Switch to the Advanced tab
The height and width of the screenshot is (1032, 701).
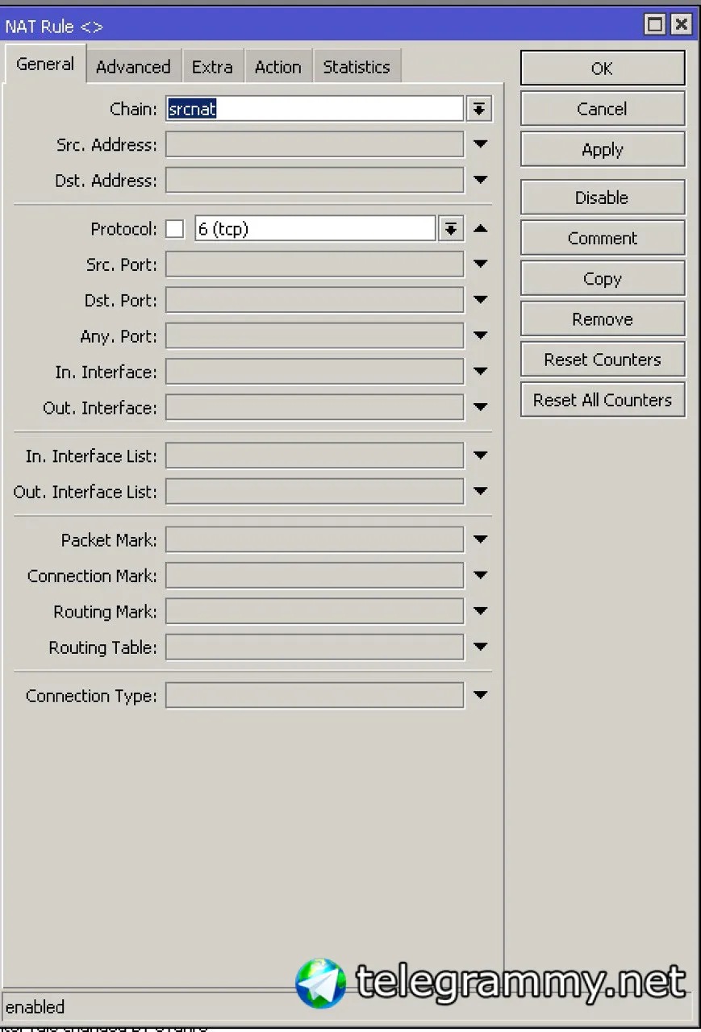click(x=133, y=67)
